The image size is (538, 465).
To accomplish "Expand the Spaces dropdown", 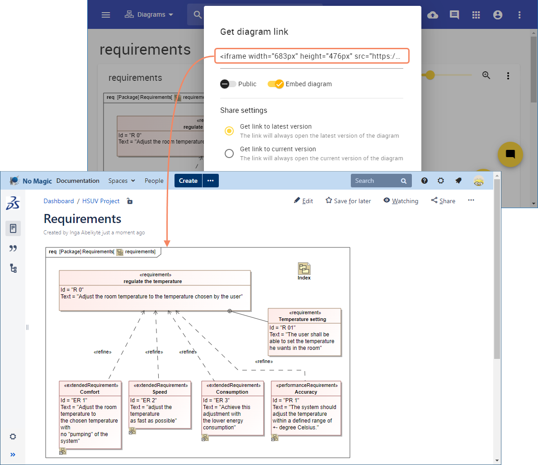I will [x=121, y=181].
